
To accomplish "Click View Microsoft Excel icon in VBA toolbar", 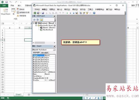I will 35,13.
